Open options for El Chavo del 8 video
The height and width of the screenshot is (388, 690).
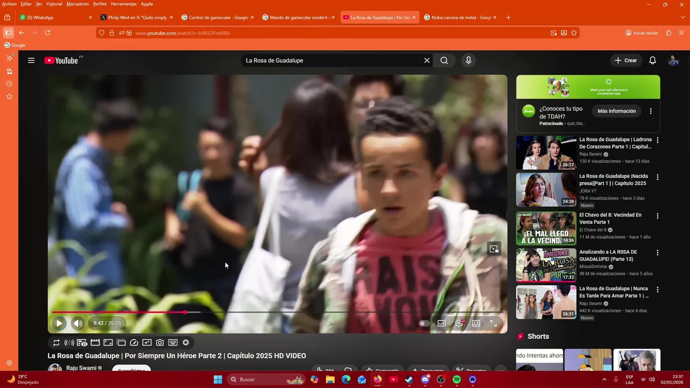(x=657, y=216)
